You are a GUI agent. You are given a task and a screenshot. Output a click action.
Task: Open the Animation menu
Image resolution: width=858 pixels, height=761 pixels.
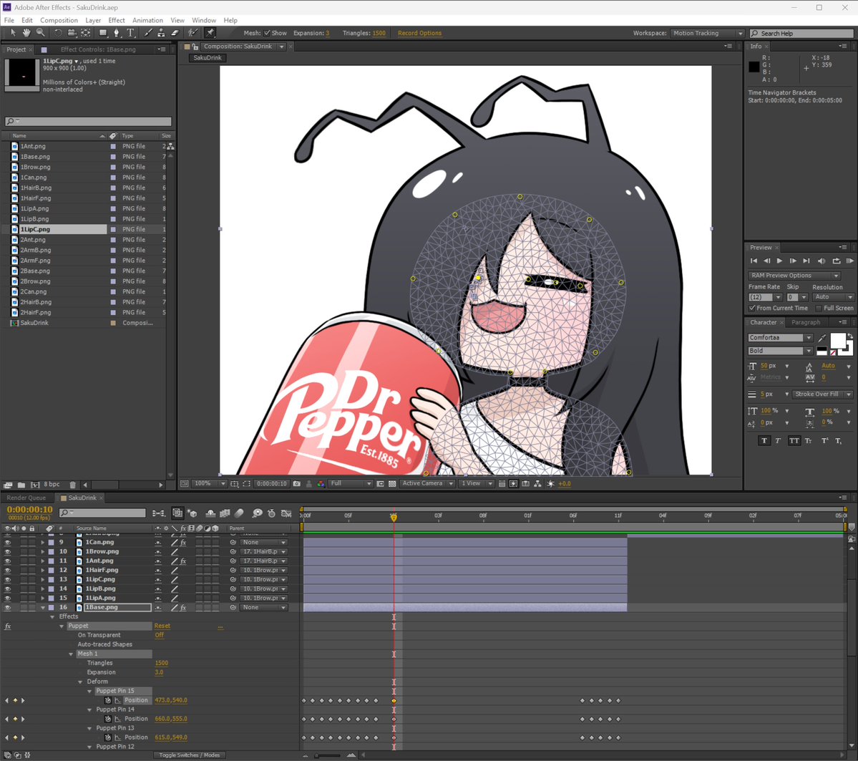pos(147,20)
